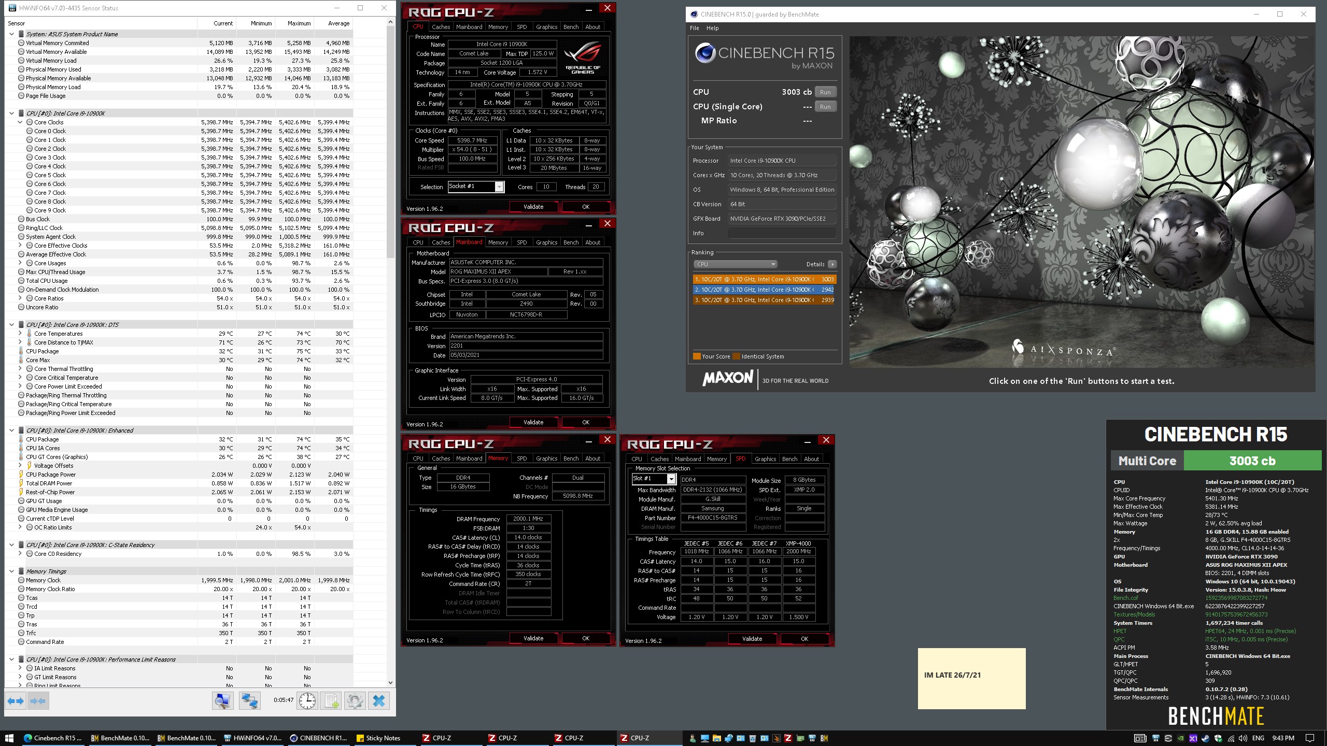Select Graphics tab in Mainboard CPU-Z window
The image size is (1327, 746).
coord(546,242)
